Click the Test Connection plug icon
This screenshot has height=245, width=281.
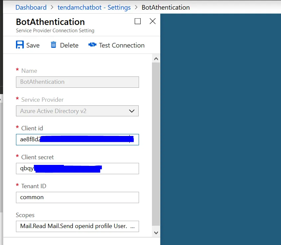(92, 45)
